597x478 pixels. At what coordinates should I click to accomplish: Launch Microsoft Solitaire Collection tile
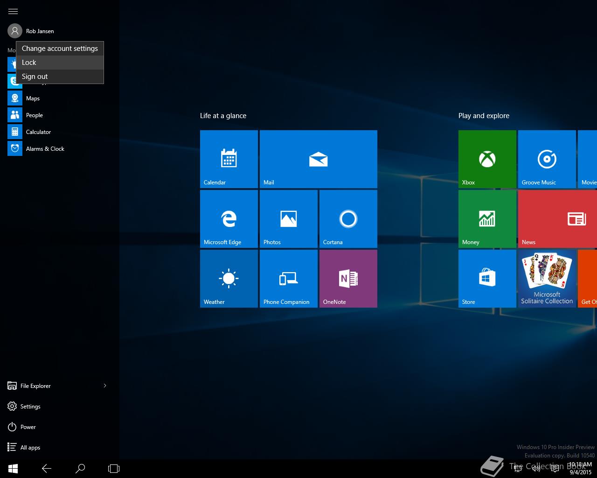pyautogui.click(x=547, y=279)
